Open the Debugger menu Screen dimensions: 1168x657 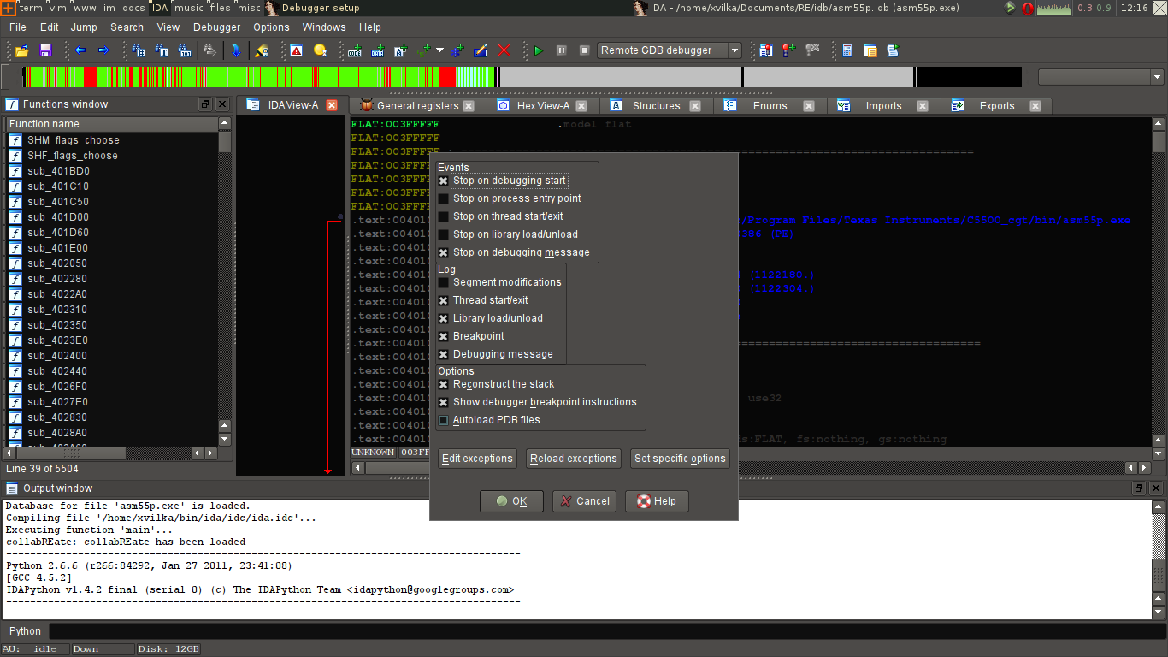click(x=217, y=27)
